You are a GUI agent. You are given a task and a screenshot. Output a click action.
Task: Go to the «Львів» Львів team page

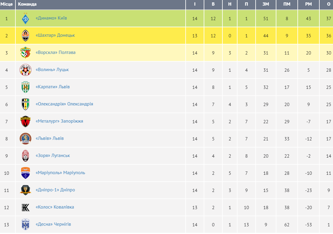point(50,138)
